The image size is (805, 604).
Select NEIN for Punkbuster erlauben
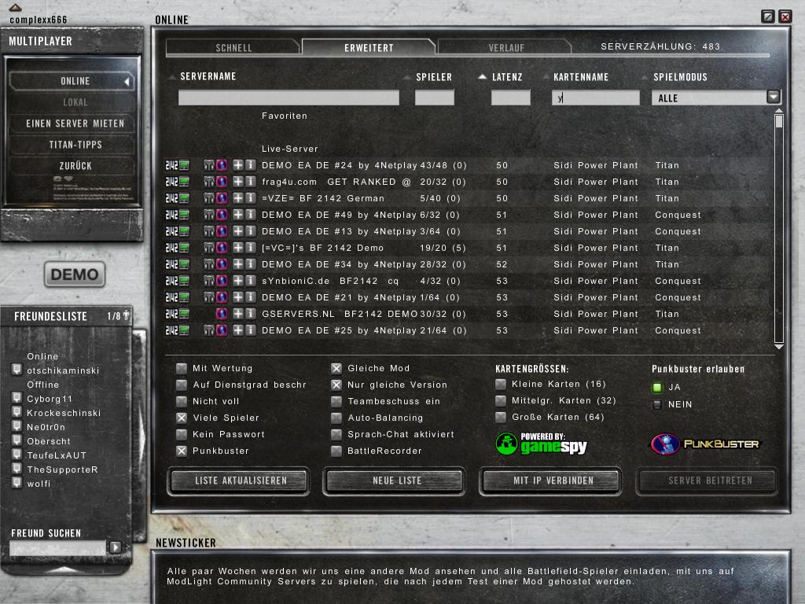[x=657, y=405]
